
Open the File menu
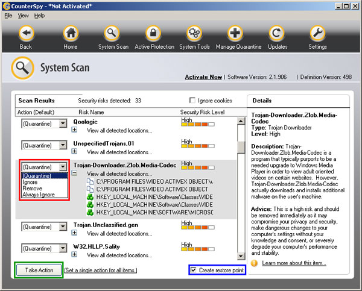(8, 16)
